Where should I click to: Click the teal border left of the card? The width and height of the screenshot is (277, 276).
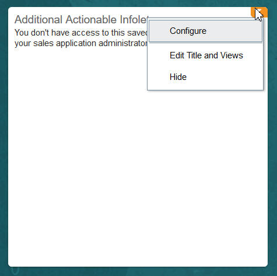point(4,137)
